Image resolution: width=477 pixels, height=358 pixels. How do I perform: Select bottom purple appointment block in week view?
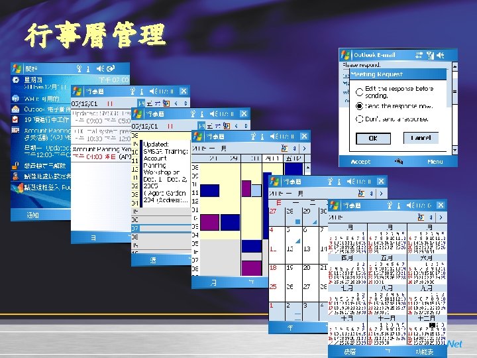point(252,268)
